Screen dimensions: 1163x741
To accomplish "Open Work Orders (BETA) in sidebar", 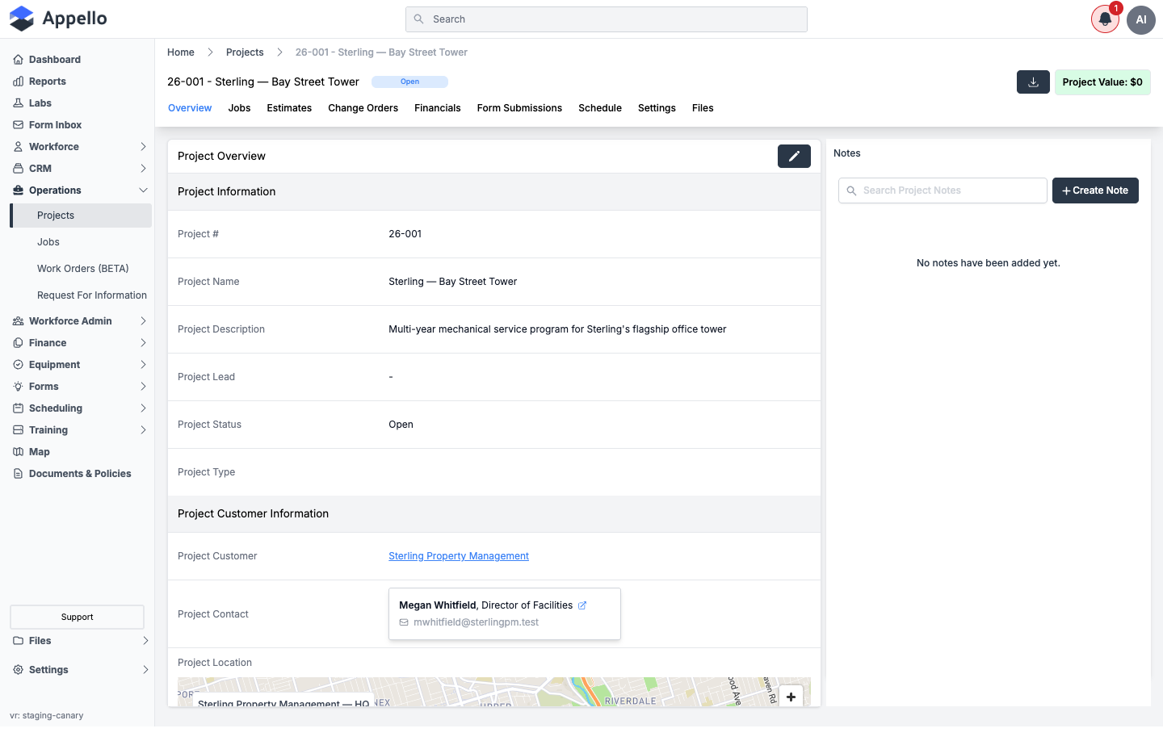I will [x=82, y=269].
